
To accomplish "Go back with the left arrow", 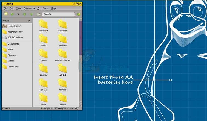I will click(12, 14).
